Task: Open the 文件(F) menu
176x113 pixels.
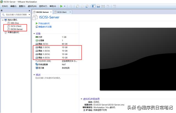Action: [x=5, y=6]
